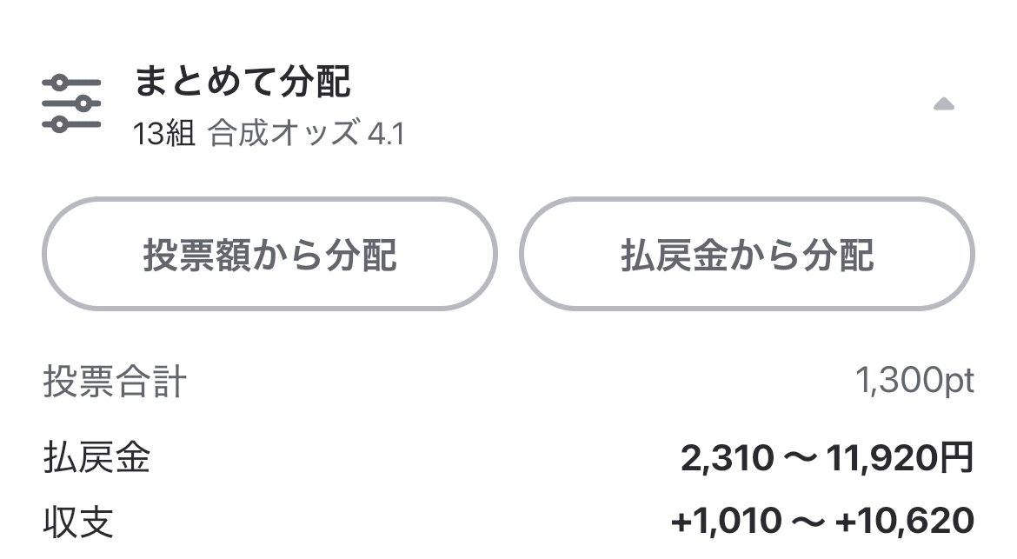Select the 払戻金から分配 pill outline

(750, 255)
